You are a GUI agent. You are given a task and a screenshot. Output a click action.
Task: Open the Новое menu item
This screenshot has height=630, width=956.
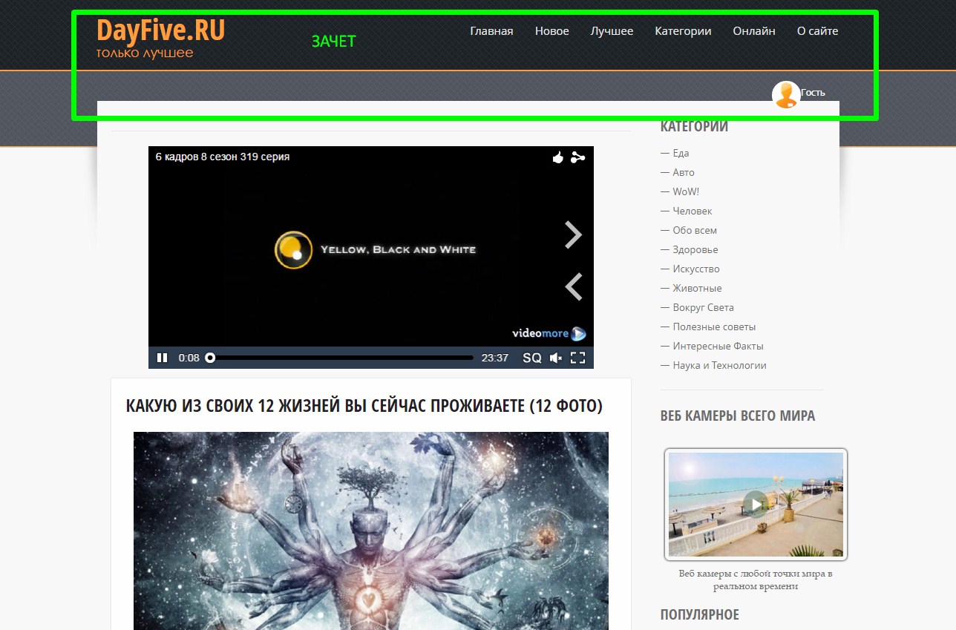552,31
